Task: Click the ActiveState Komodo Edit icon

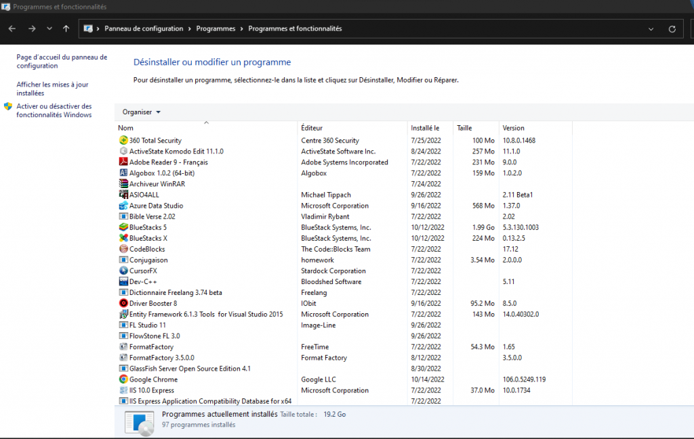Action: coord(123,151)
